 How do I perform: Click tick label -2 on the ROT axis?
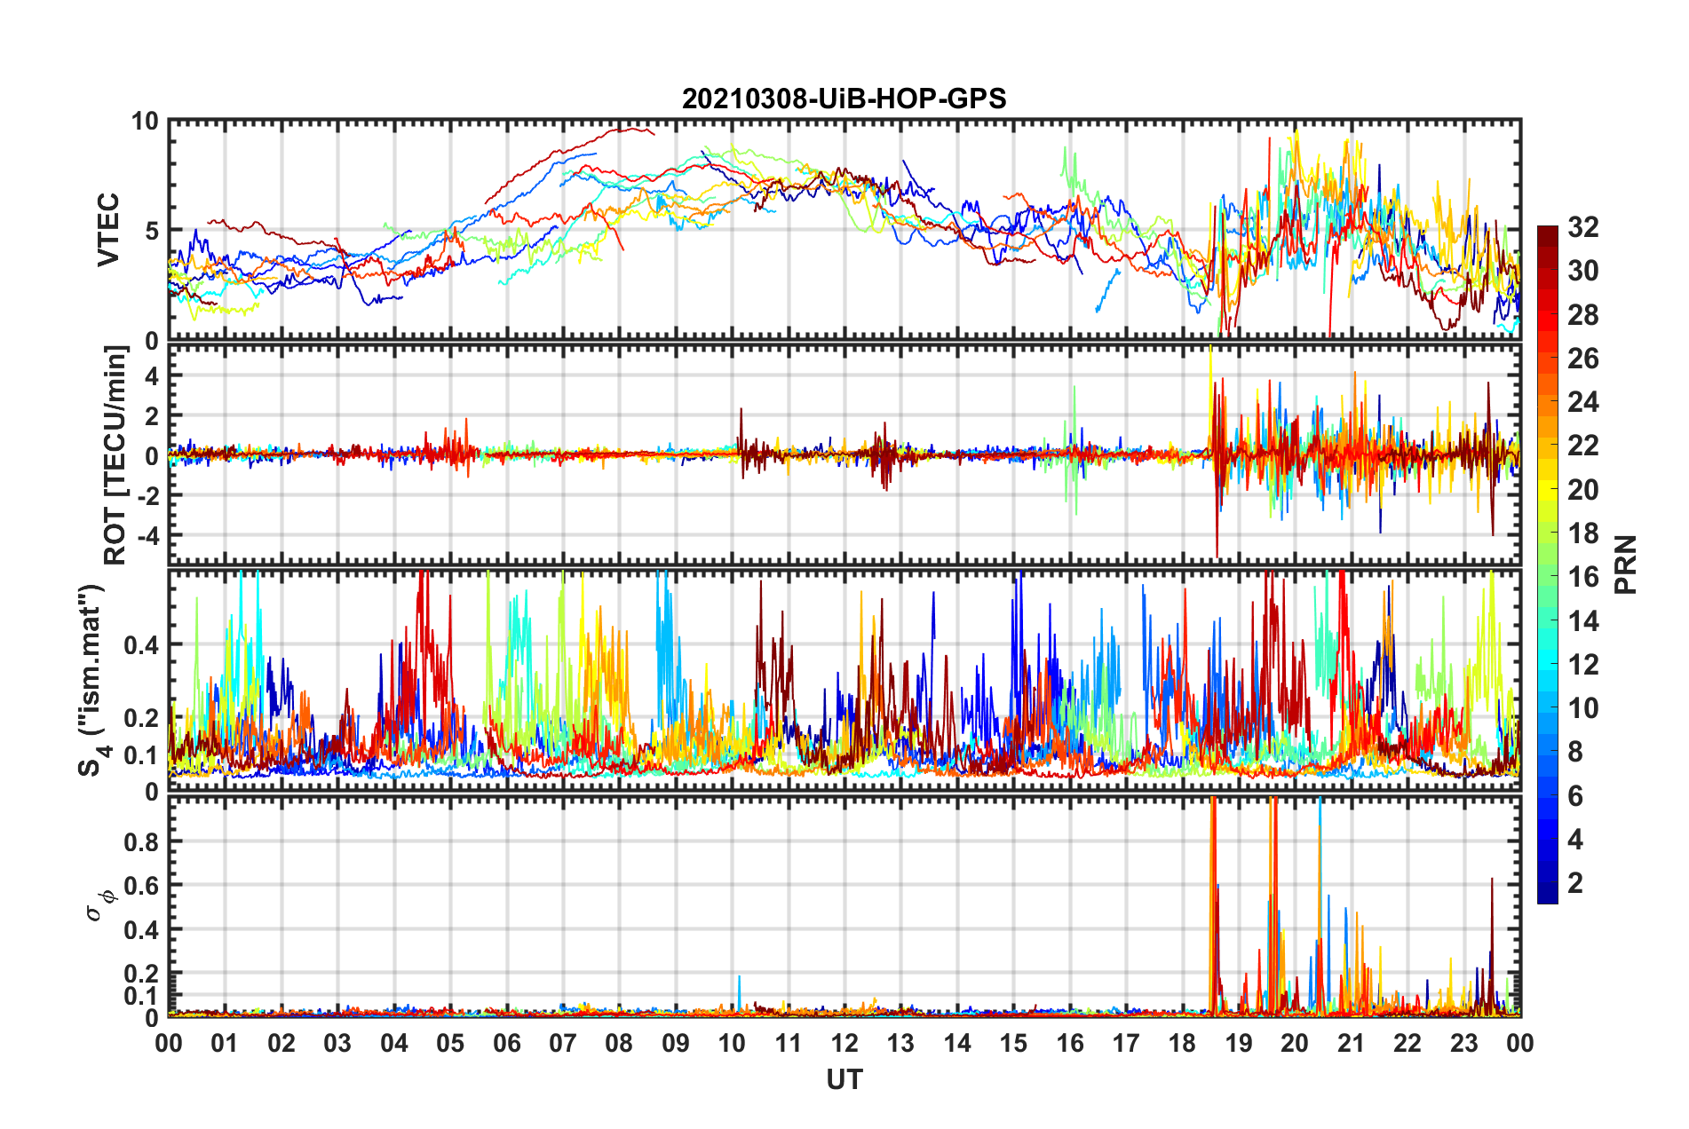[x=147, y=494]
